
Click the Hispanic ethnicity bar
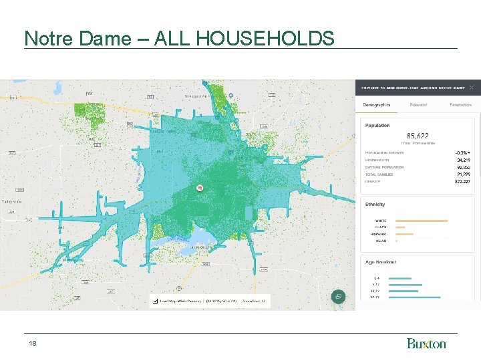pos(404,234)
